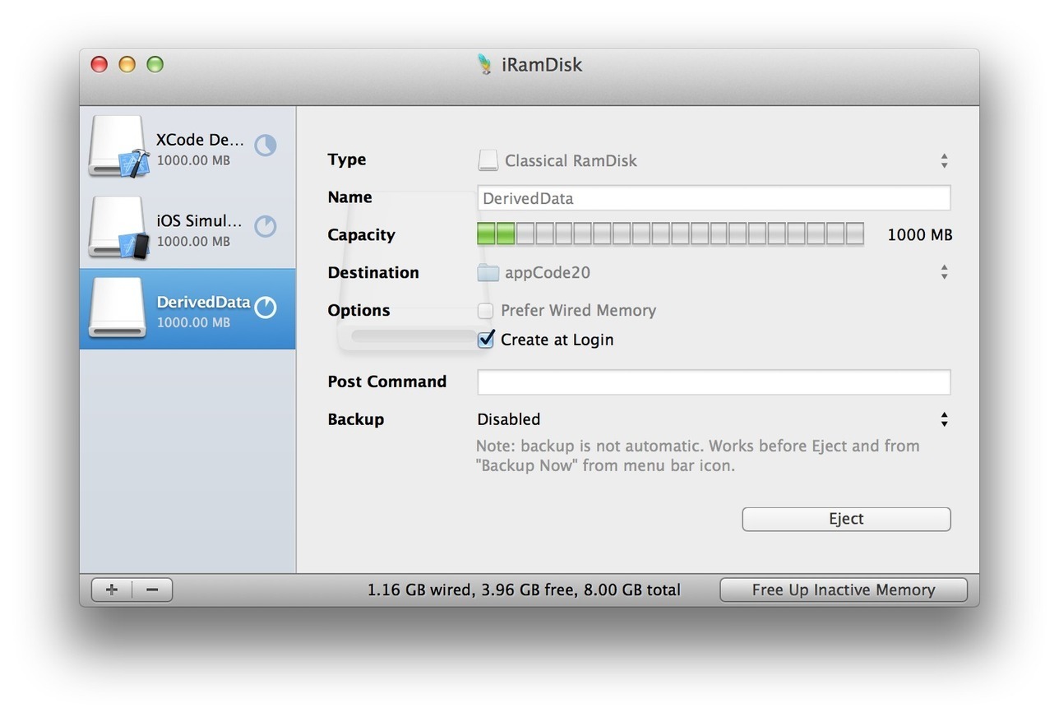Zoom the iRamDisk window with green button

155,64
